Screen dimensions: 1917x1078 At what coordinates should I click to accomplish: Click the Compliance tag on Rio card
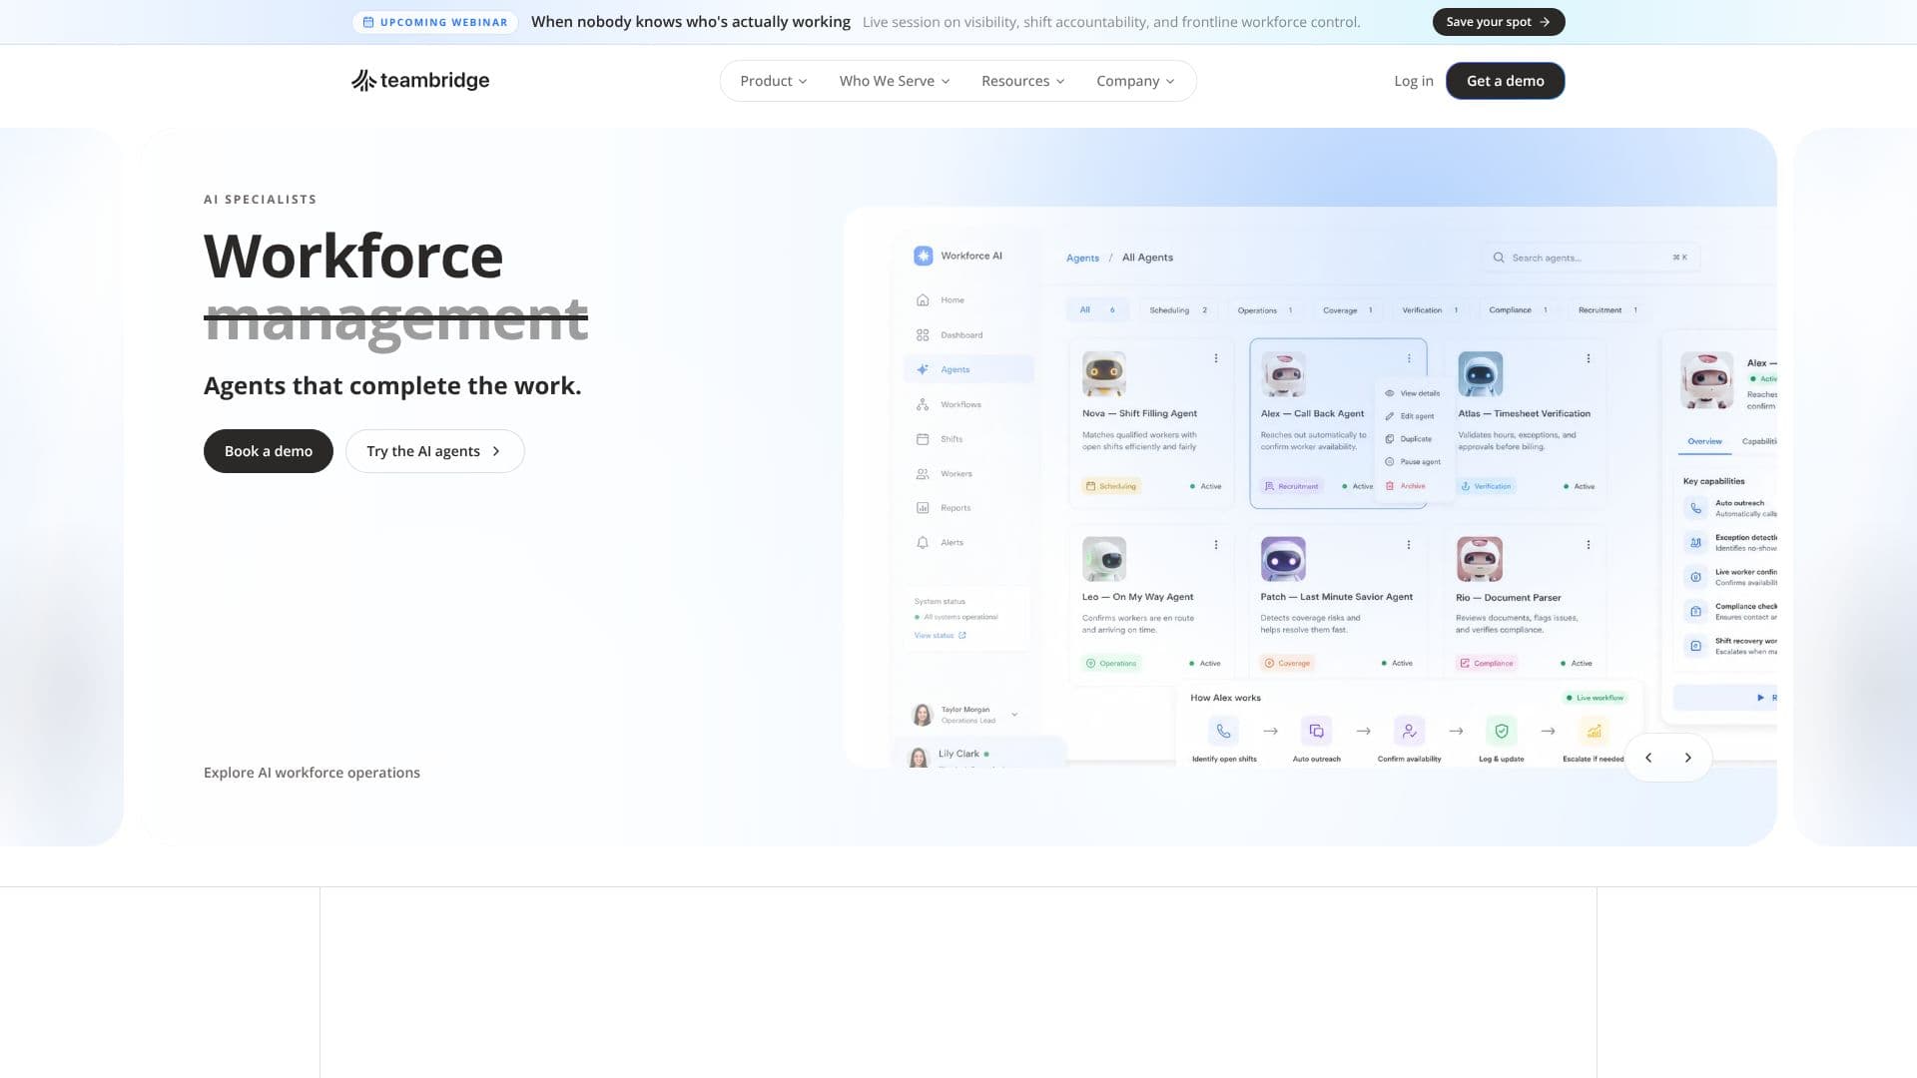click(1487, 663)
